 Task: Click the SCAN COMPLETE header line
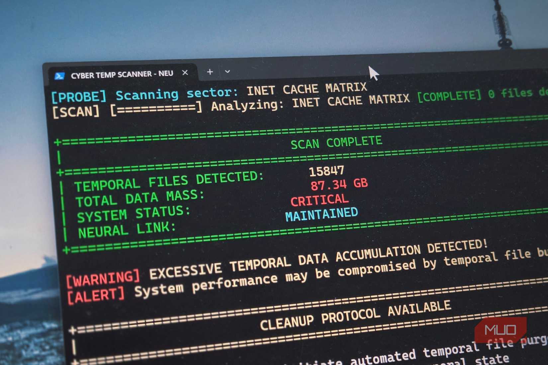336,142
